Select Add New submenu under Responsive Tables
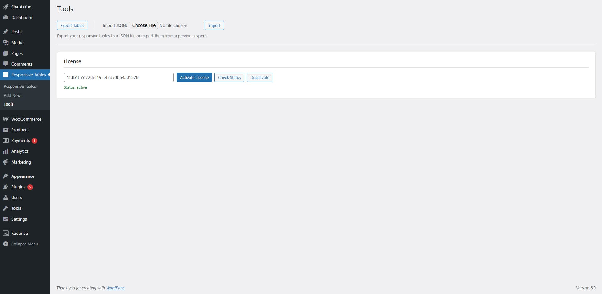The height and width of the screenshot is (294, 602). click(12, 95)
